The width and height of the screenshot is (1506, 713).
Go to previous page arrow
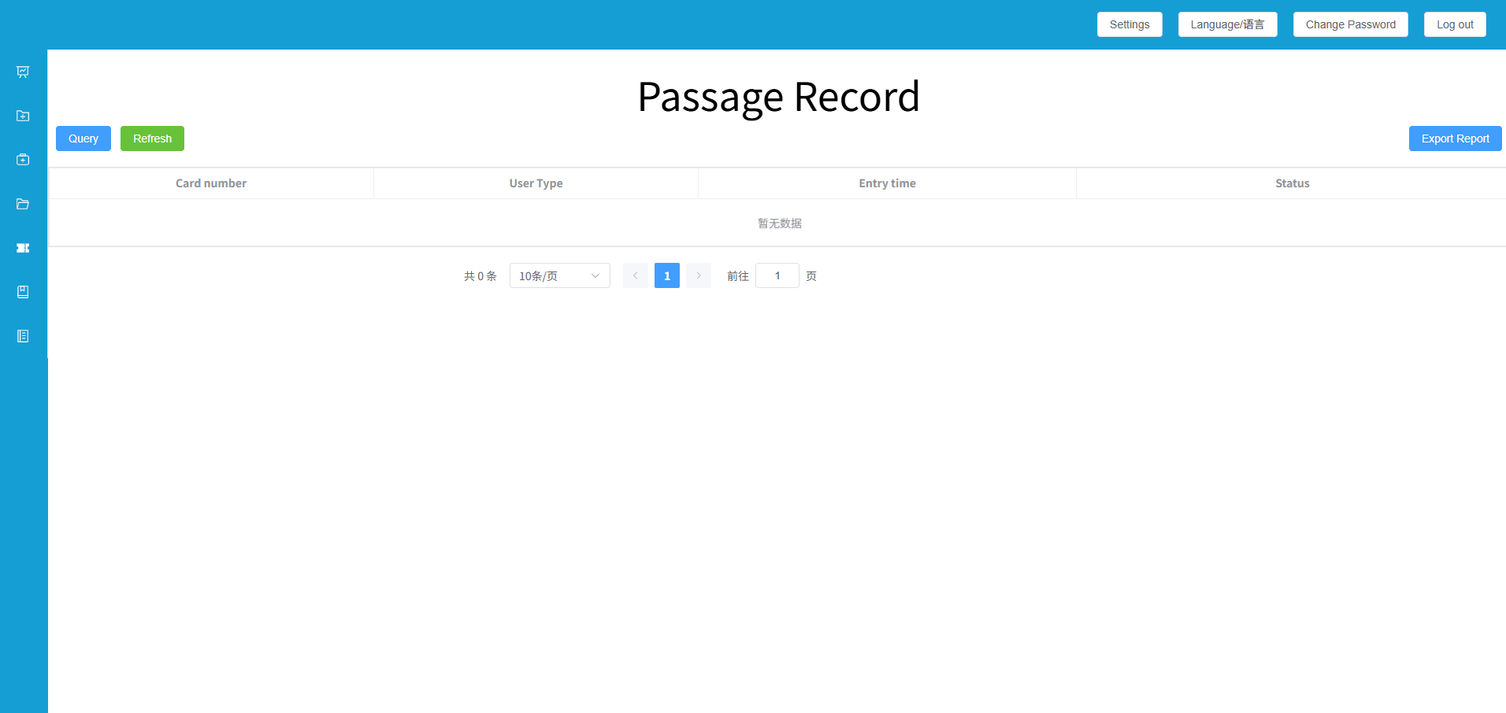pos(635,275)
